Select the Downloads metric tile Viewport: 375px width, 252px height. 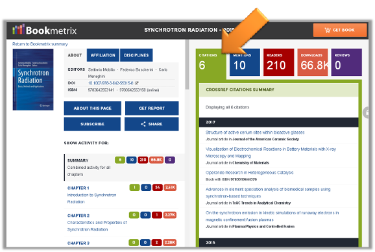click(x=313, y=62)
